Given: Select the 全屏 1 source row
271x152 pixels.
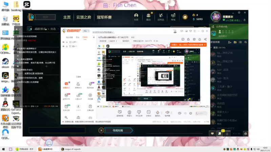Looking at the screenshot, I should pos(79,42).
